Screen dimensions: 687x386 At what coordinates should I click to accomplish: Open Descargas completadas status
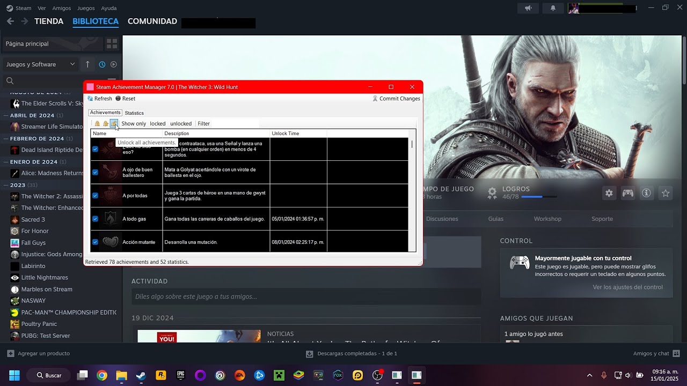[352, 353]
